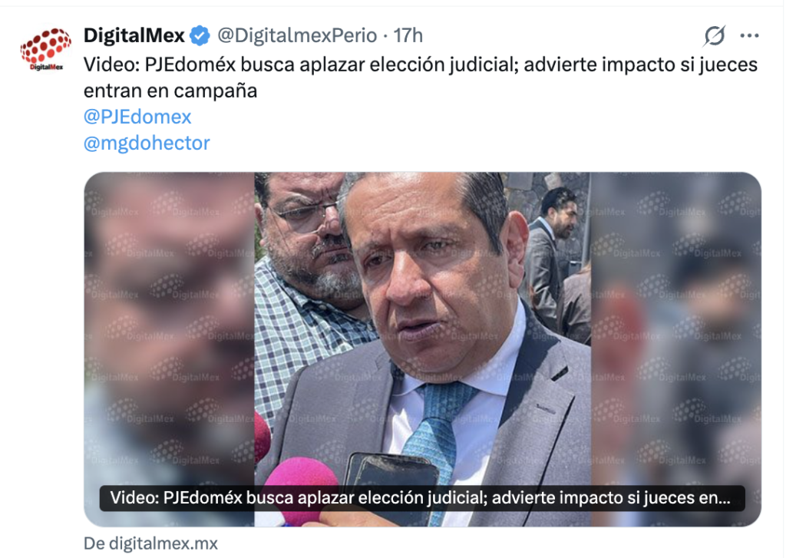Viewport: 786px width, 558px height.
Task: Open the DigitalMex display name profile
Action: click(x=134, y=35)
